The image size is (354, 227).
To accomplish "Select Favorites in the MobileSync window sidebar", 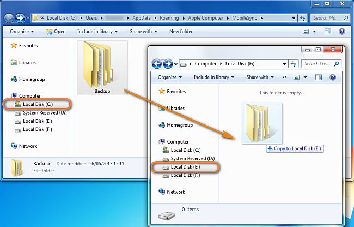I will tap(24, 46).
